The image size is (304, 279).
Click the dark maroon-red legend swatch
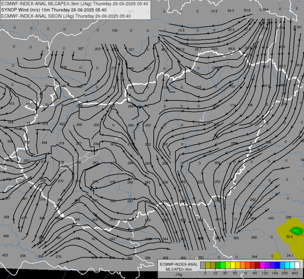pyautogui.click(x=257, y=265)
